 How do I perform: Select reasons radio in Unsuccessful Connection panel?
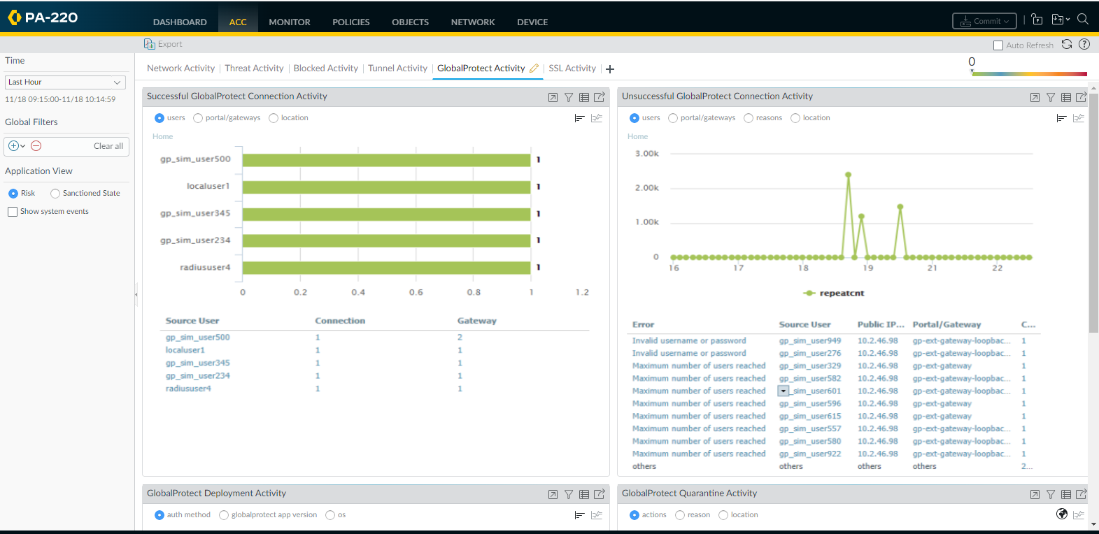point(749,118)
